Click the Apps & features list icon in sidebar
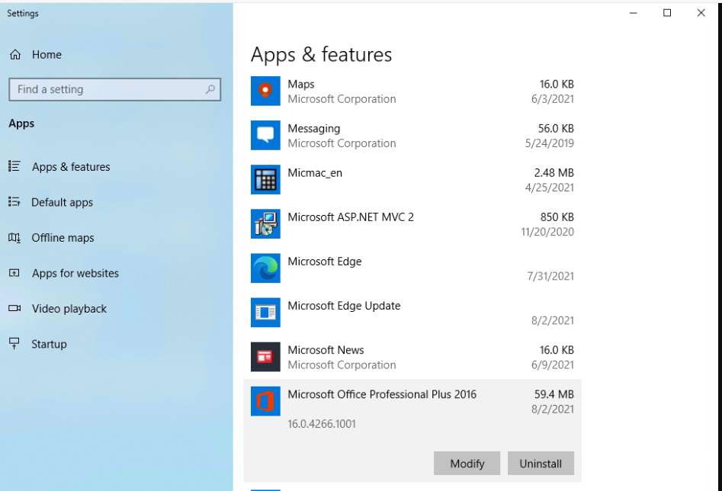722x491 pixels. [x=14, y=166]
